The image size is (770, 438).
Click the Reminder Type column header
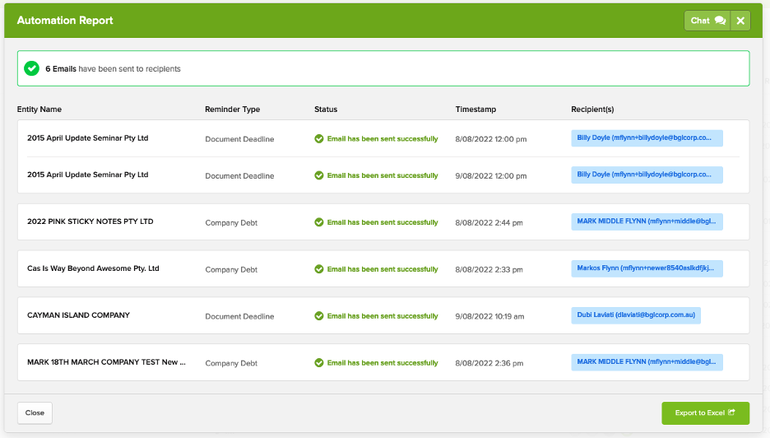(232, 109)
